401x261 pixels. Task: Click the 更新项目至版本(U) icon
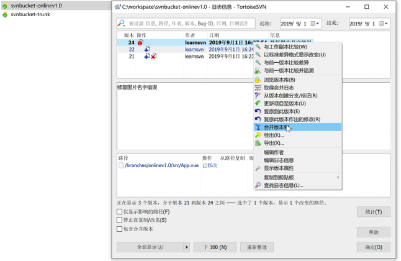(258, 104)
